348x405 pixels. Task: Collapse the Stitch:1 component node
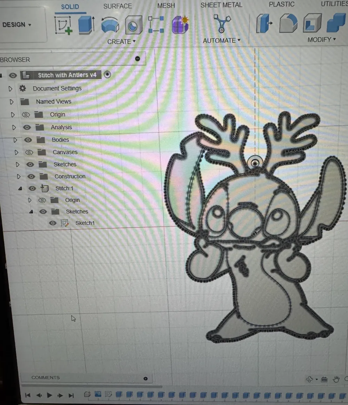tap(20, 188)
